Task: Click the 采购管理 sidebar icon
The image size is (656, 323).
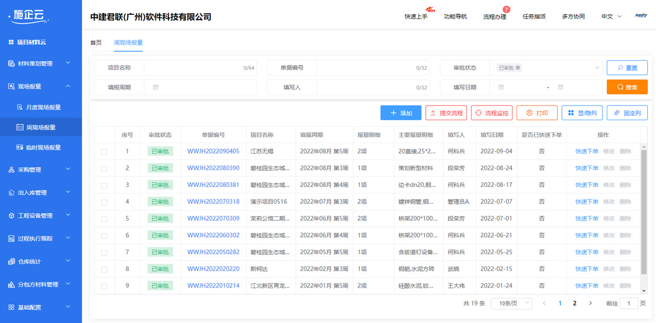Action: pyautogui.click(x=11, y=170)
